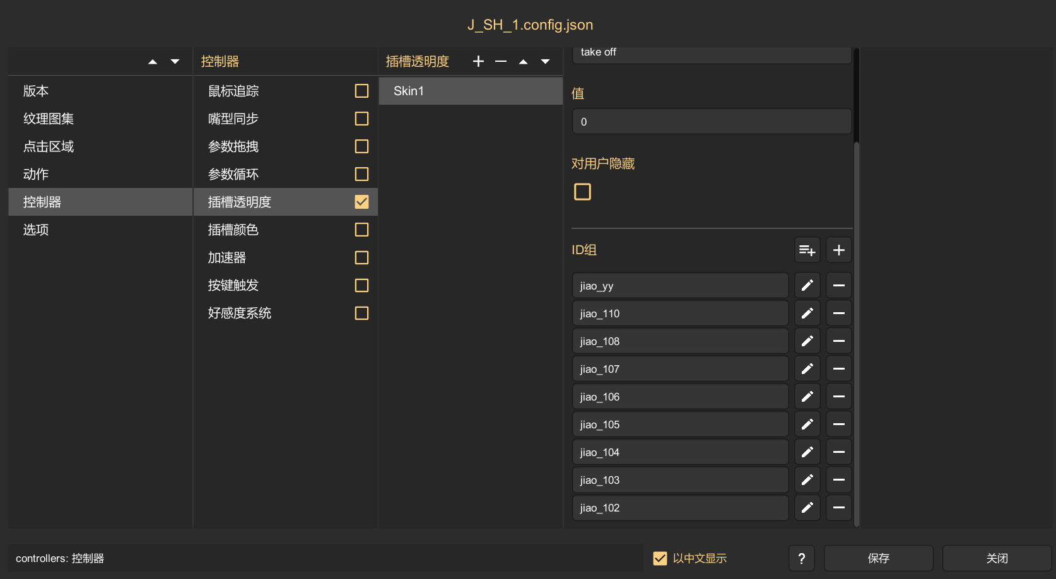The image size is (1056, 579).
Task: Toggle the 以中文显示 checkbox
Action: (x=660, y=558)
